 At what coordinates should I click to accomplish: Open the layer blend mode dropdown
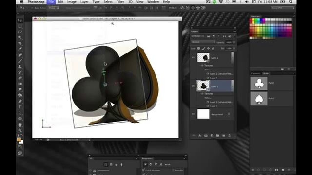pyautogui.click(x=203, y=42)
